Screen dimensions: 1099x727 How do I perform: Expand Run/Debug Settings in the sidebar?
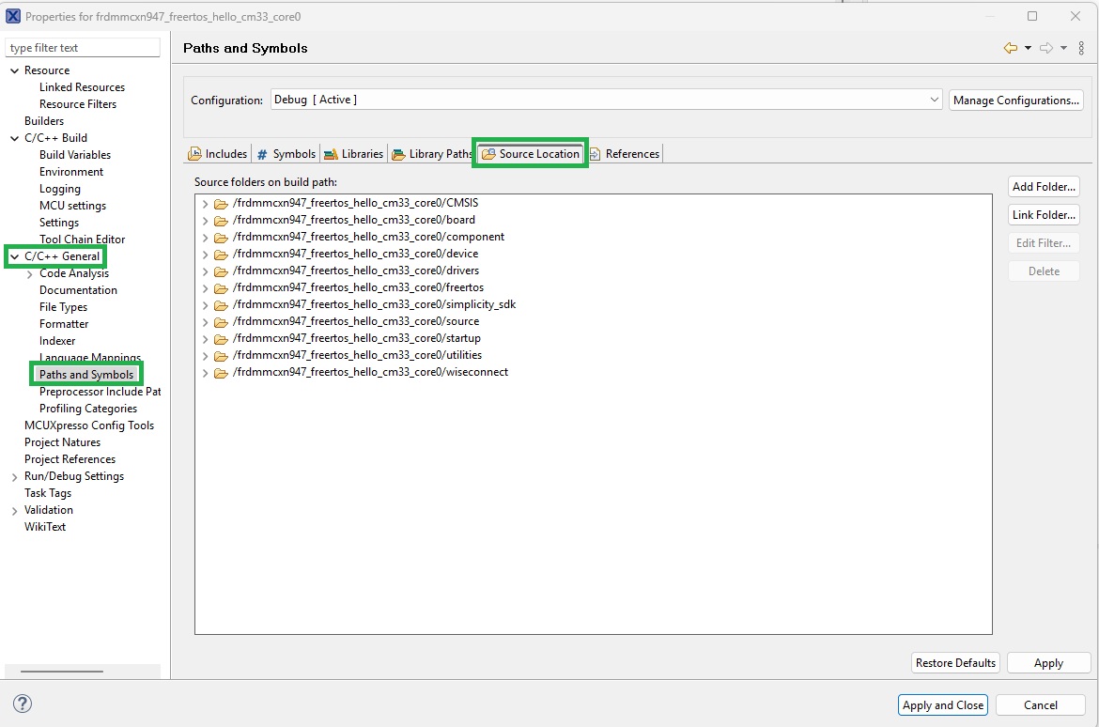[x=13, y=475]
